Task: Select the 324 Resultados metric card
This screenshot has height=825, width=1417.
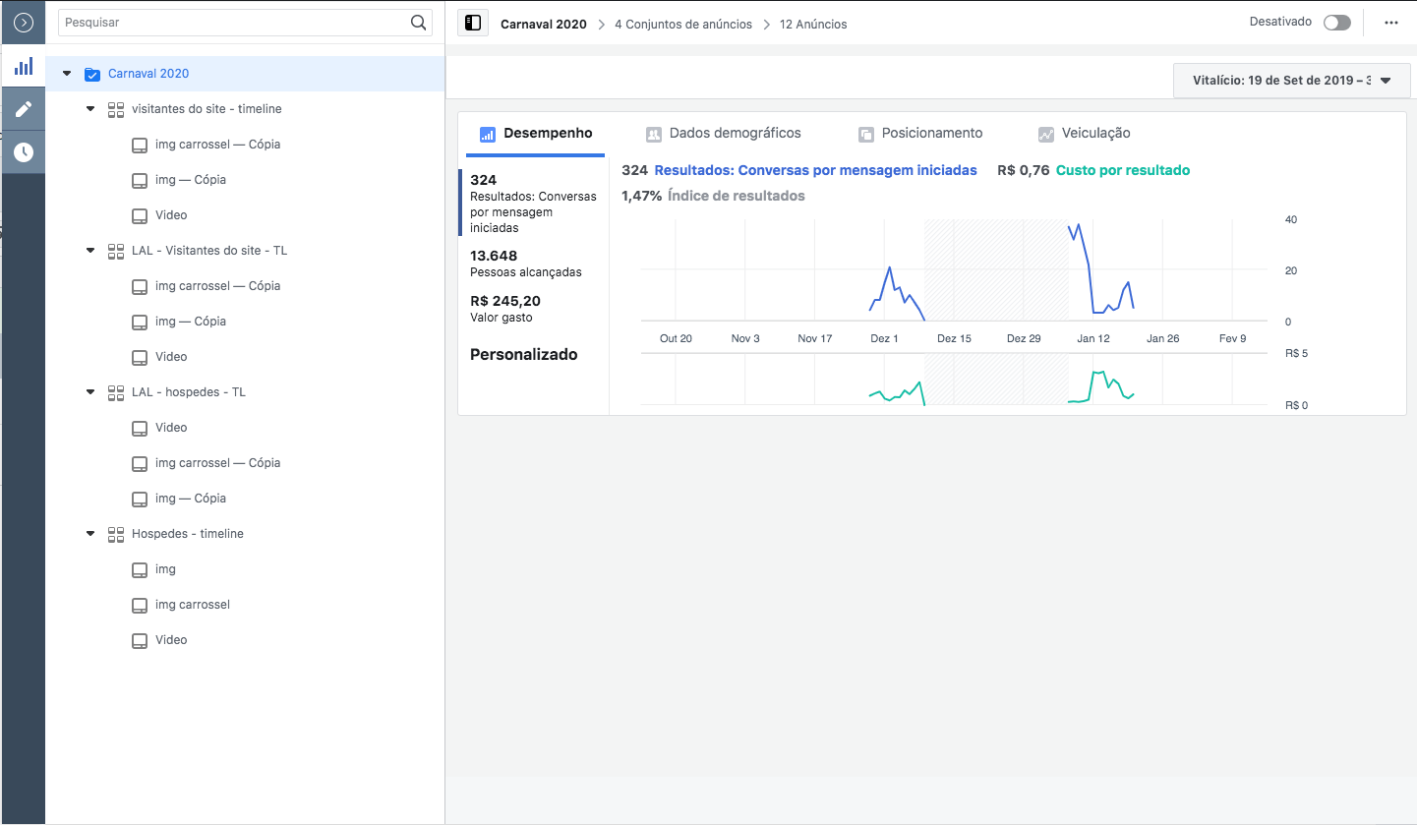Action: 533,203
